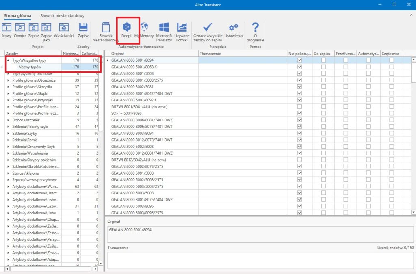Uncheck Nie pokazuj for GEALAN 8000 5001/5008
Viewport: 416px width, 274px height.
pos(299,173)
